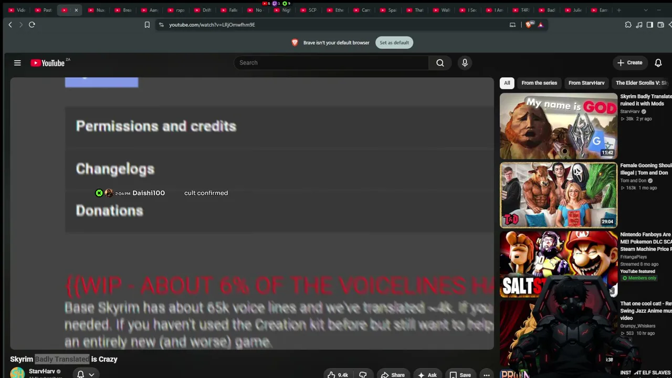Image resolution: width=672 pixels, height=378 pixels.
Task: Select 'The Elder Scrolls V' filter chip
Action: coord(641,83)
